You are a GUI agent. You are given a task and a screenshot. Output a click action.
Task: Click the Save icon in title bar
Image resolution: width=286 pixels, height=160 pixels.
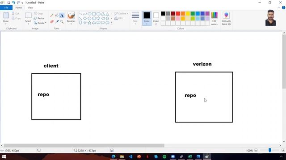click(8, 3)
